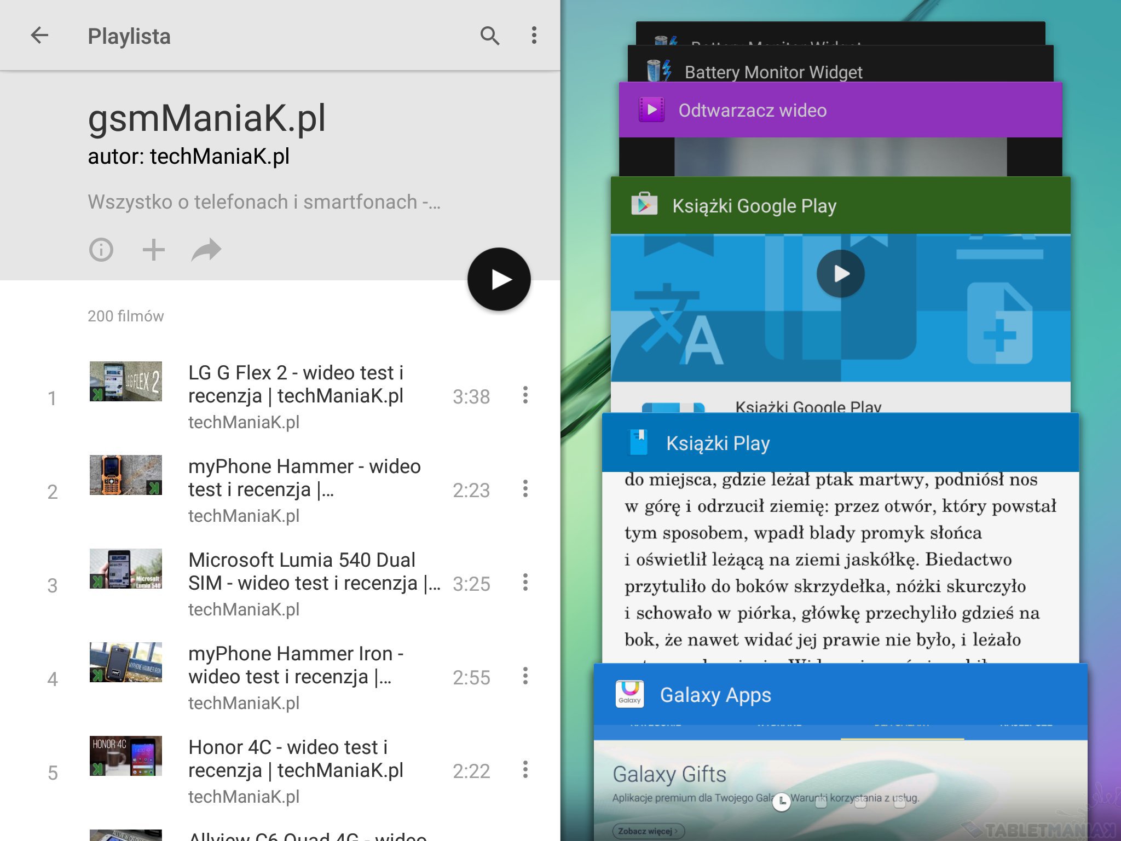Screen dimensions: 1121x841
Task: Tap the Galaxy Apps icon
Action: point(629,694)
